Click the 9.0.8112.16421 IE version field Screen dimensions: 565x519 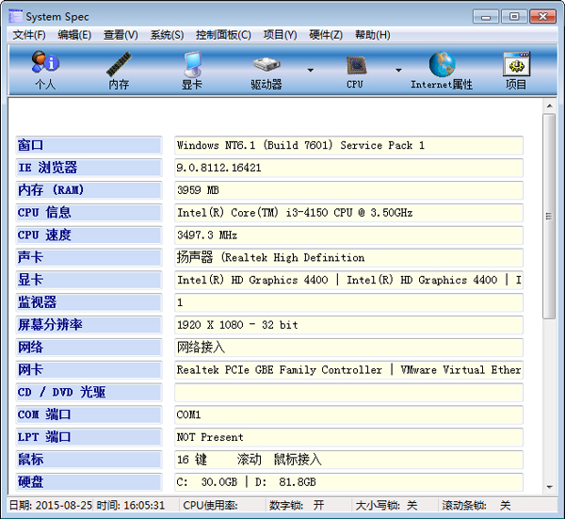(348, 168)
